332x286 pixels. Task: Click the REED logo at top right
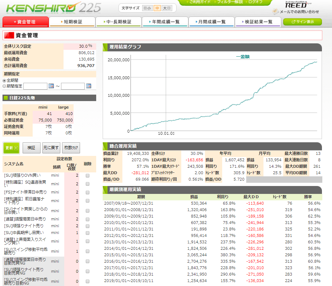[296, 5]
